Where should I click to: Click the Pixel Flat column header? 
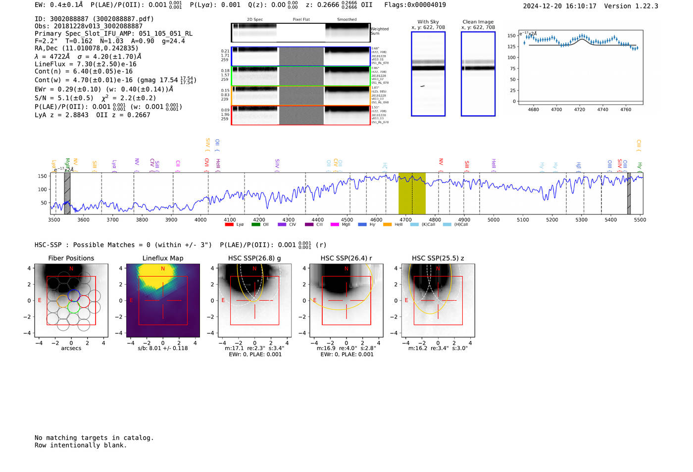point(301,19)
